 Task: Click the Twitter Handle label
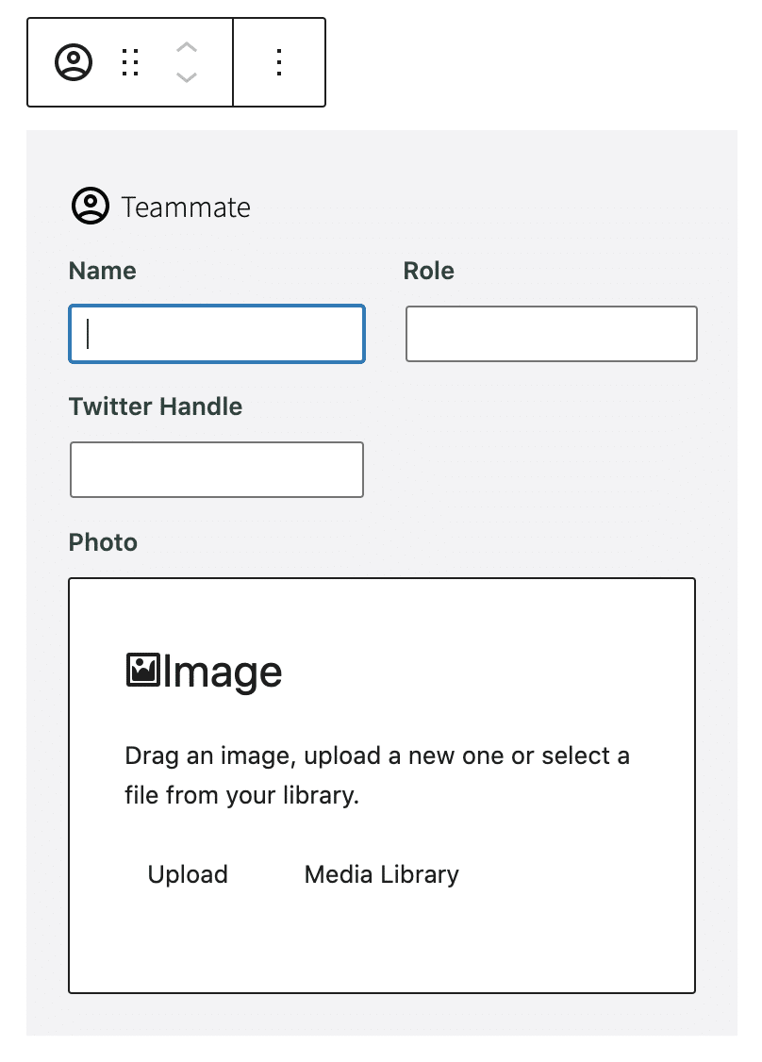[155, 407]
